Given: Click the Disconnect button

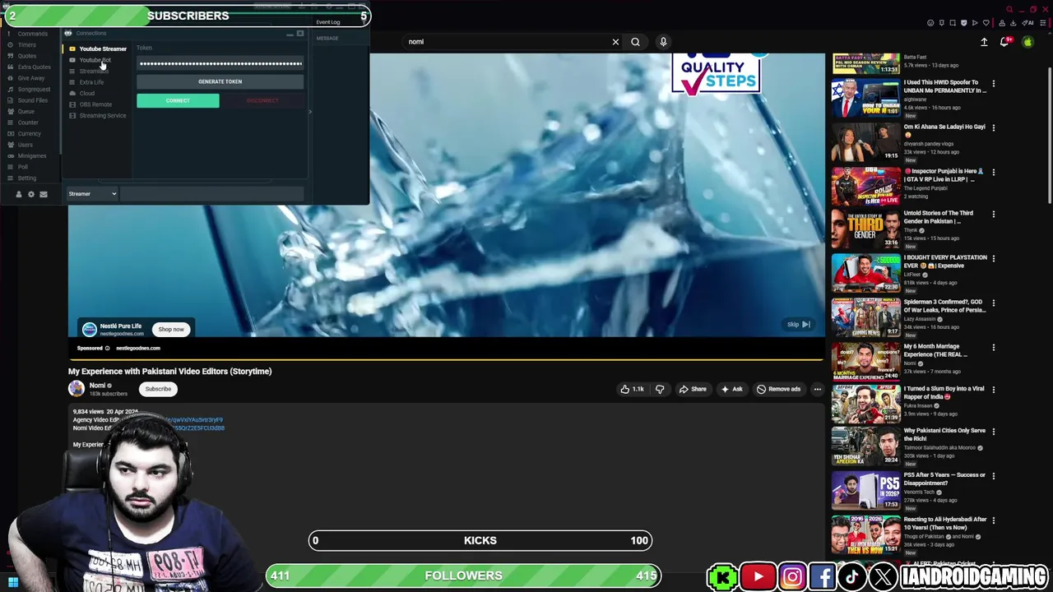Looking at the screenshot, I should 262,100.
